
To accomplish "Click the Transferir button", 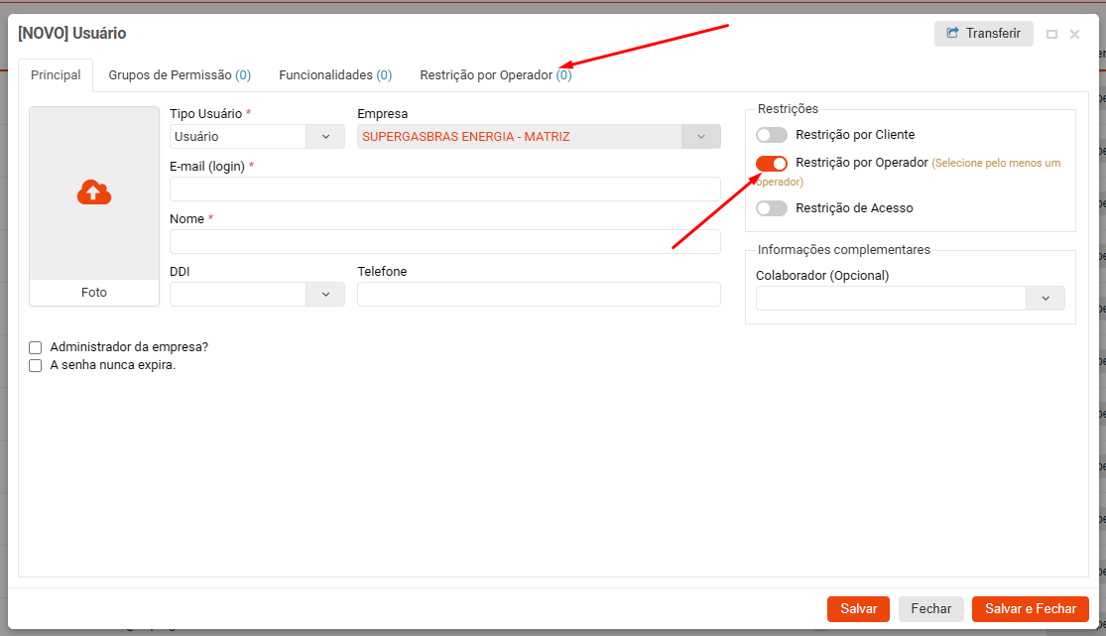I will (983, 34).
